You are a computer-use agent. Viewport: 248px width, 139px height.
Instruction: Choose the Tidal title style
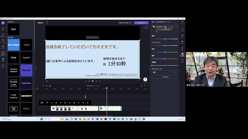pos(26,109)
